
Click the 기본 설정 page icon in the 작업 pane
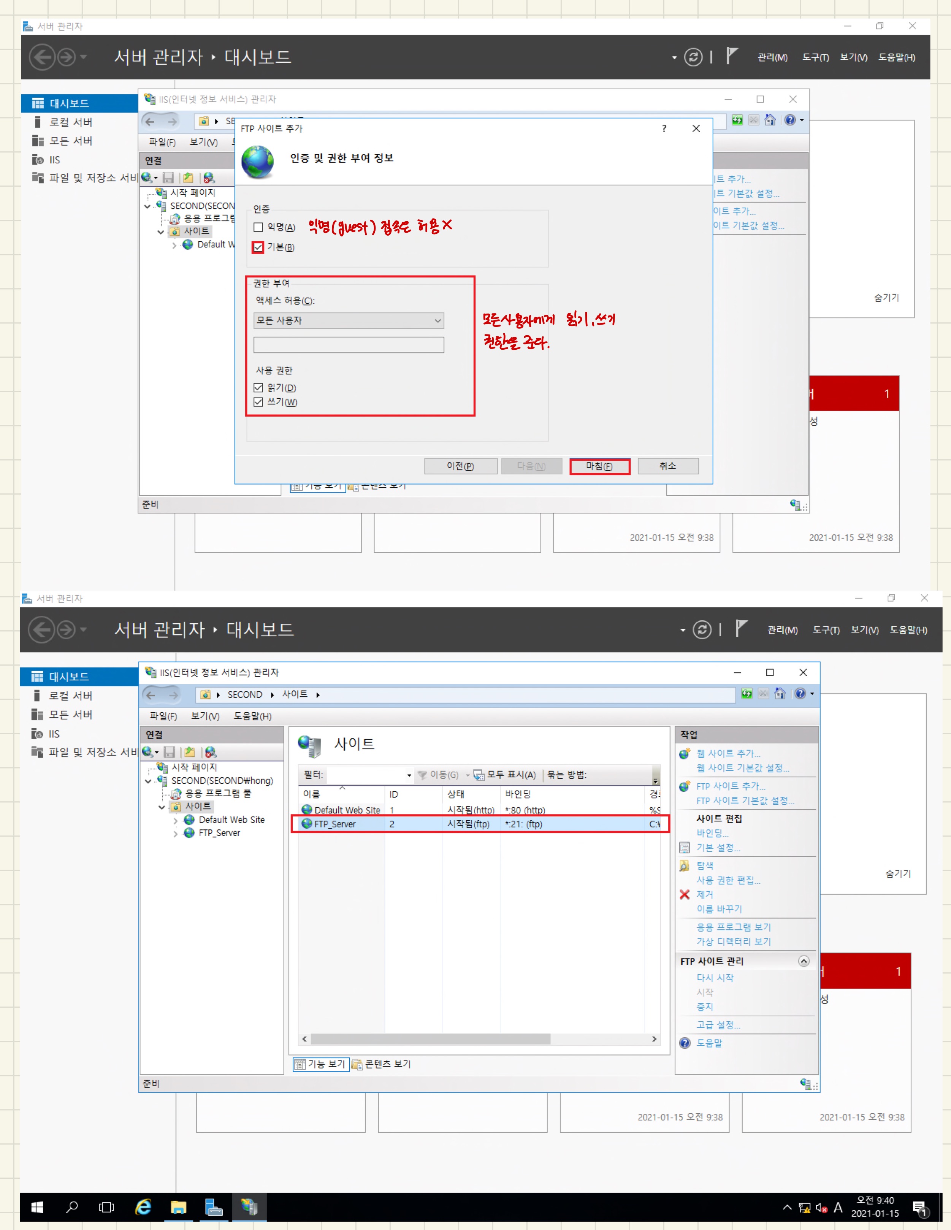tap(685, 848)
